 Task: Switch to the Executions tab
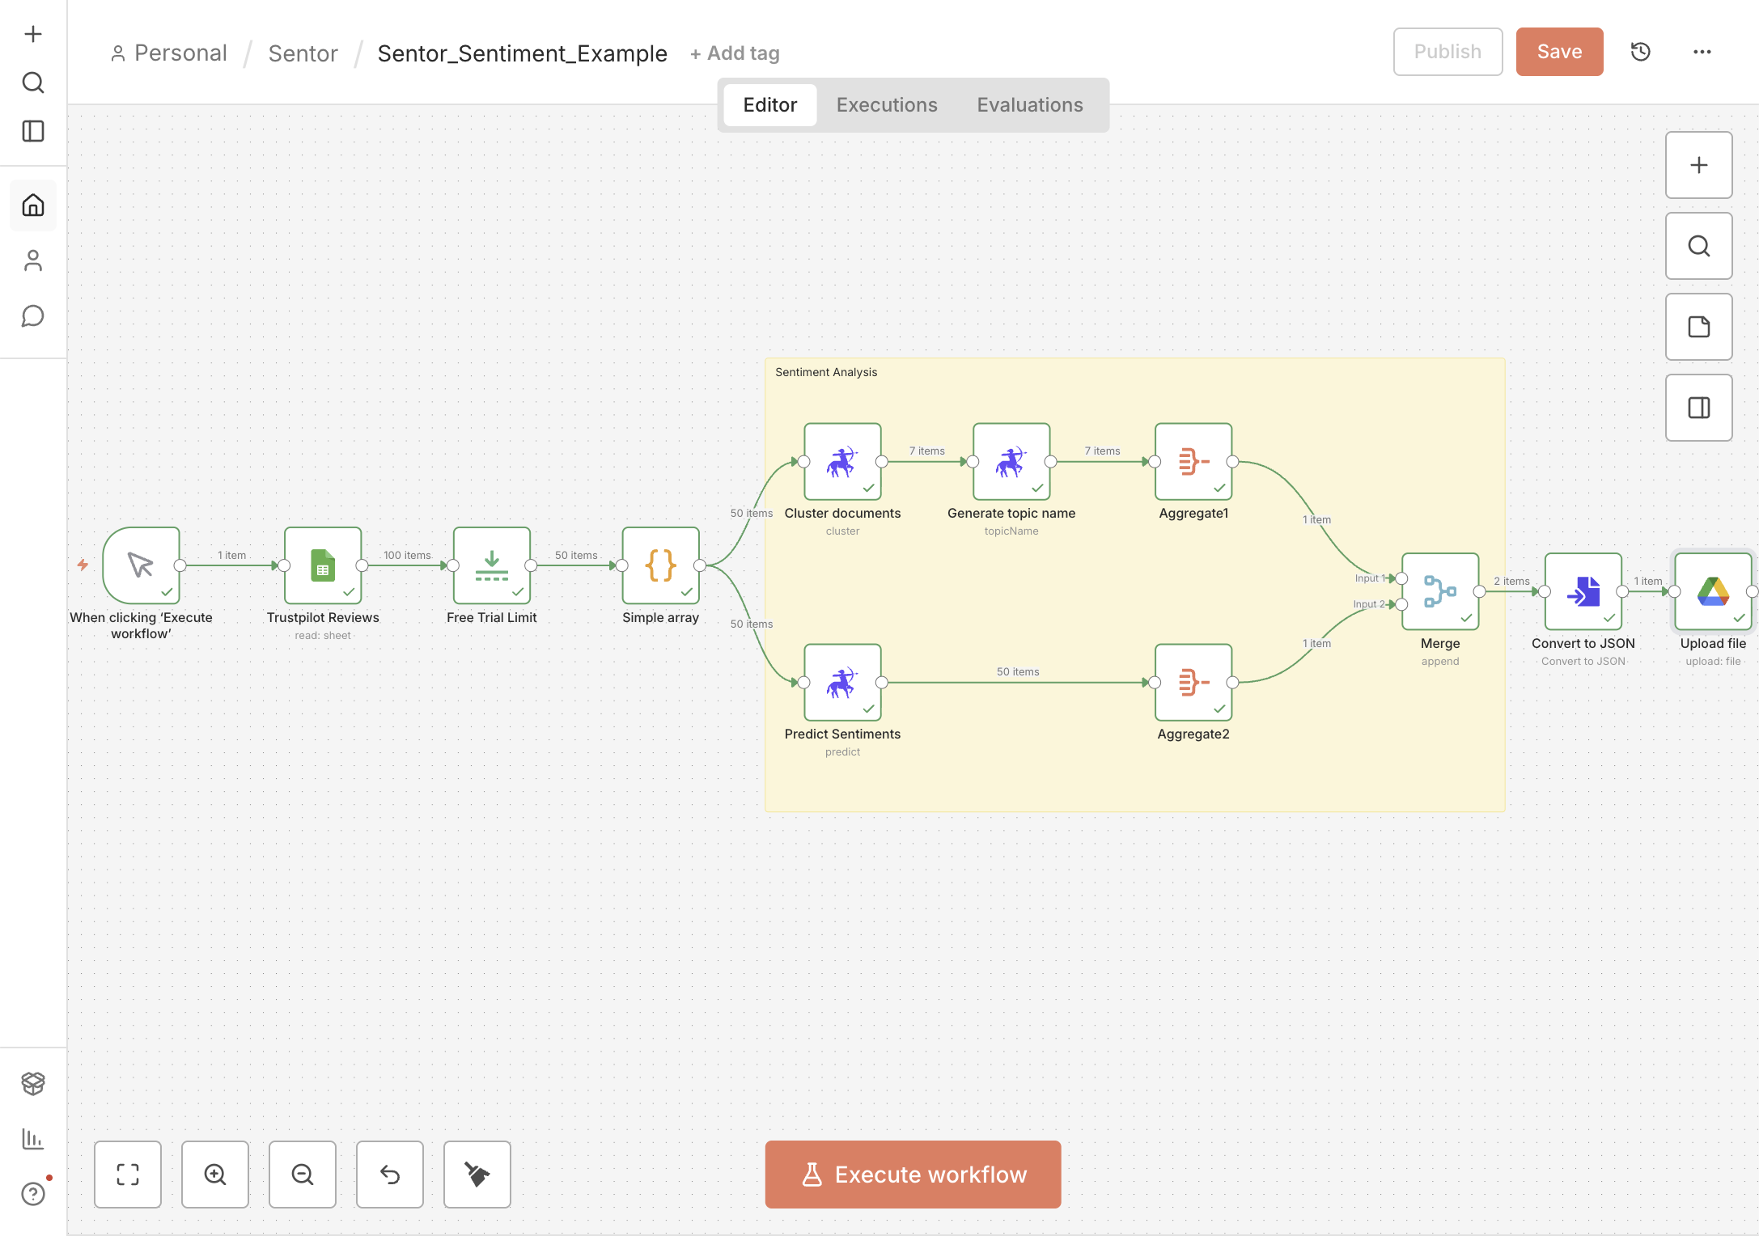887,105
